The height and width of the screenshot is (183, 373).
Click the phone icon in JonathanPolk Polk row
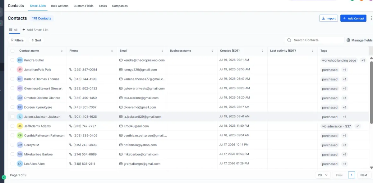coord(71,70)
